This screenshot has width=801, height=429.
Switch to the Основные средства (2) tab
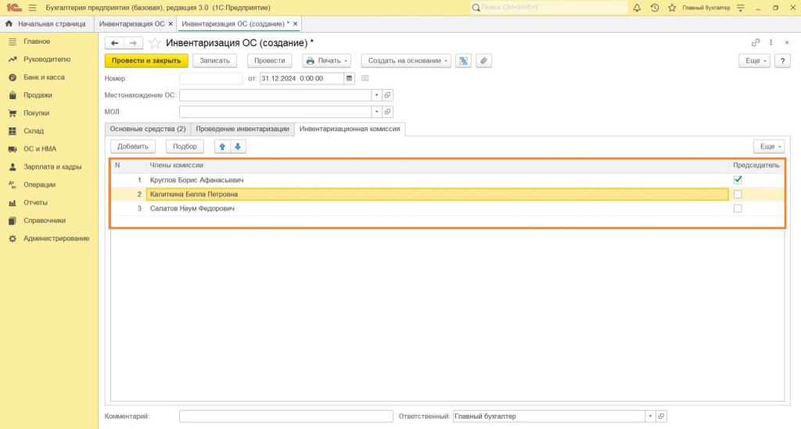coord(148,129)
